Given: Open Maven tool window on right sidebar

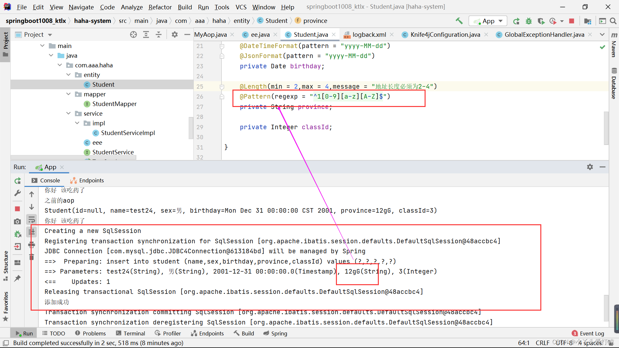Looking at the screenshot, I should pyautogui.click(x=614, y=45).
